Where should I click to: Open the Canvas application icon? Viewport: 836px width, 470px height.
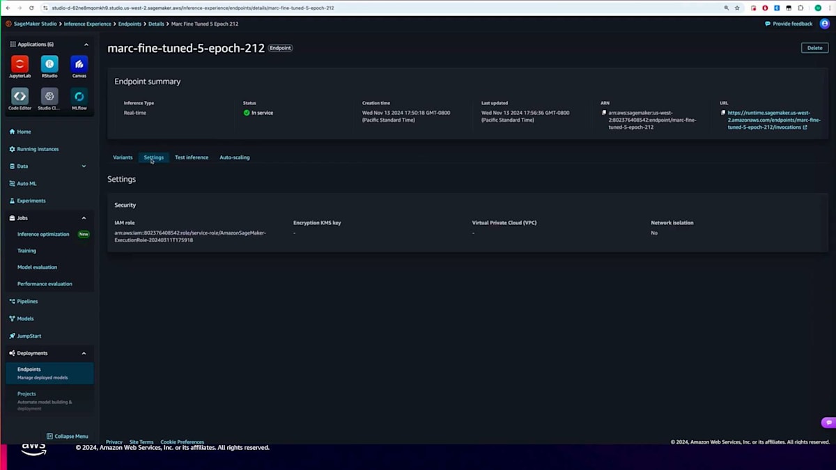(79, 67)
